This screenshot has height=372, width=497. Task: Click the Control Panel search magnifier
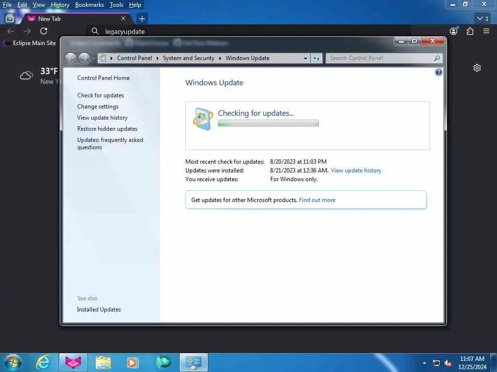437,58
